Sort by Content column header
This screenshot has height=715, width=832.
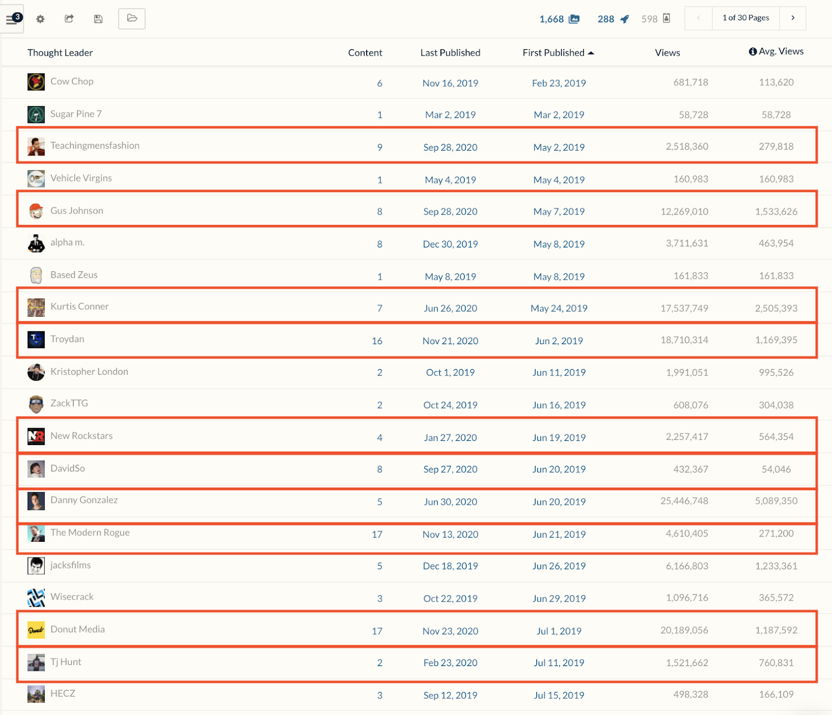click(365, 53)
